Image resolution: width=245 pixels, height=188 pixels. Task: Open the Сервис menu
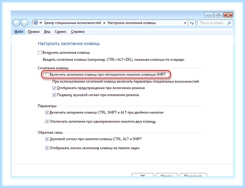coord(60,32)
